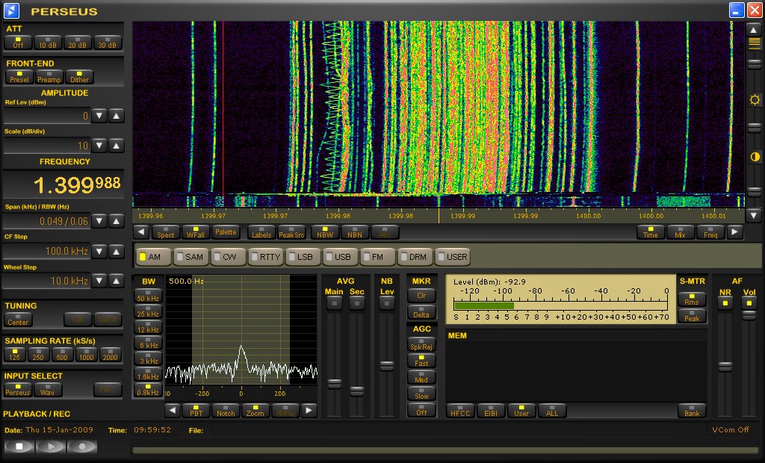Image resolution: width=765 pixels, height=463 pixels.
Task: Toggle the Presel front-end filter
Action: tap(19, 77)
